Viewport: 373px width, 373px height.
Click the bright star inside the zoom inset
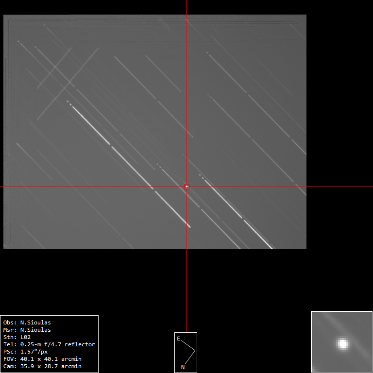(343, 344)
